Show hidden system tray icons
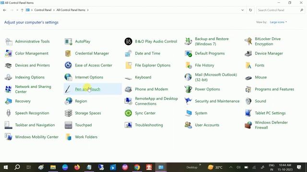307x172 pixels. (231, 167)
